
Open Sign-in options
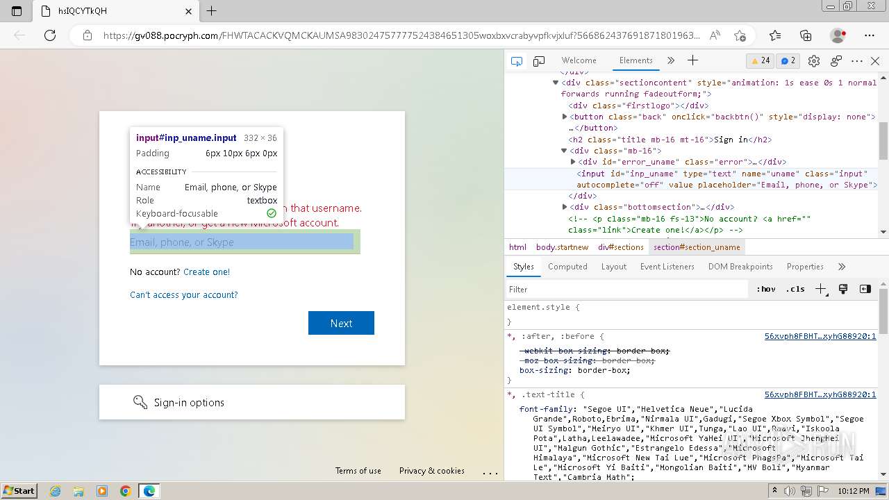(x=251, y=402)
